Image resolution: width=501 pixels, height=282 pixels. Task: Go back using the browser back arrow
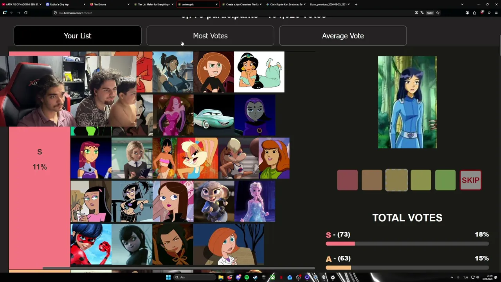tap(11, 13)
